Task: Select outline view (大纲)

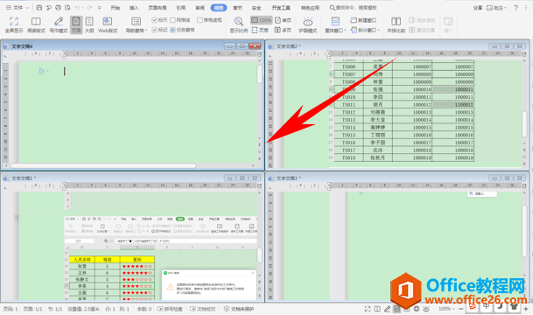Action: pos(89,24)
